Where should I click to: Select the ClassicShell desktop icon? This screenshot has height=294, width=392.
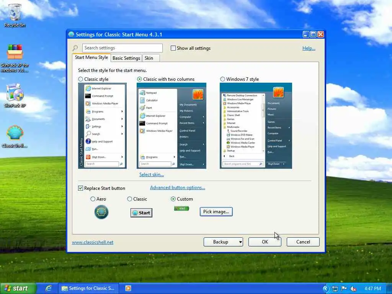click(15, 137)
